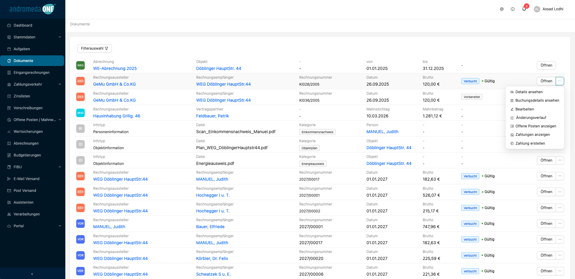The width and height of the screenshot is (575, 279).
Task: Open the WE-Abrechnung 2025 link
Action: pyautogui.click(x=115, y=68)
